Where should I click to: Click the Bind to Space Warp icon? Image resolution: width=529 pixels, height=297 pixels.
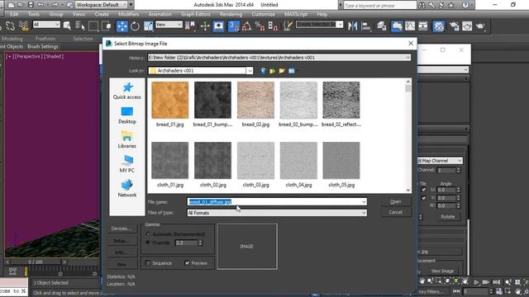[x=23, y=26]
